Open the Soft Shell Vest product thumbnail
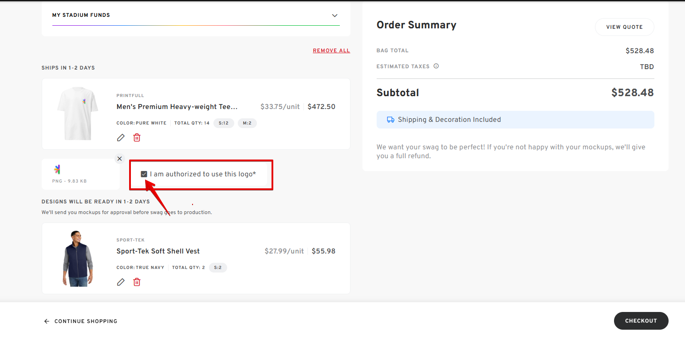This screenshot has width=685, height=339. coord(78,258)
